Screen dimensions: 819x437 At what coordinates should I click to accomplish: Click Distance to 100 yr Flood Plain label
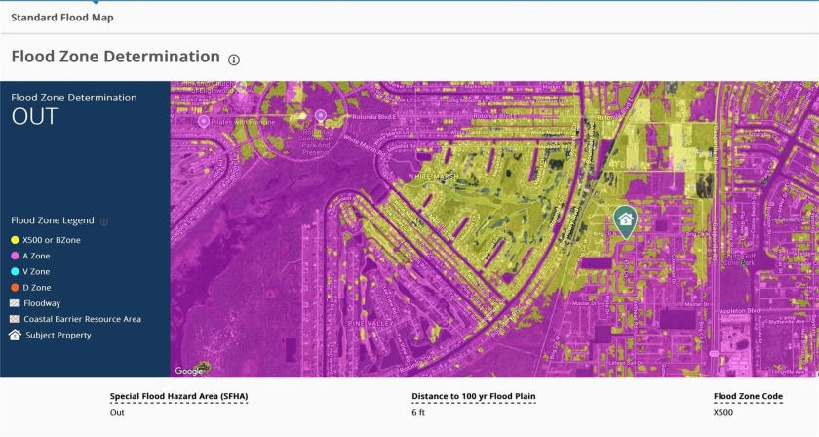(x=474, y=397)
